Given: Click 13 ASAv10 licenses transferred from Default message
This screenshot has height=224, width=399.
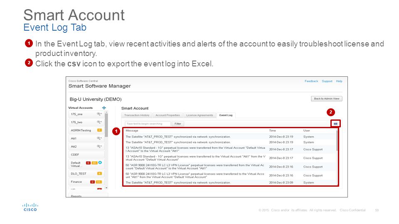Looking at the screenshot, I should tap(195, 149).
